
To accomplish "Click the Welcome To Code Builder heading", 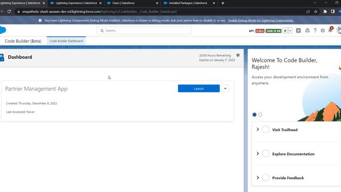I will (284, 63).
